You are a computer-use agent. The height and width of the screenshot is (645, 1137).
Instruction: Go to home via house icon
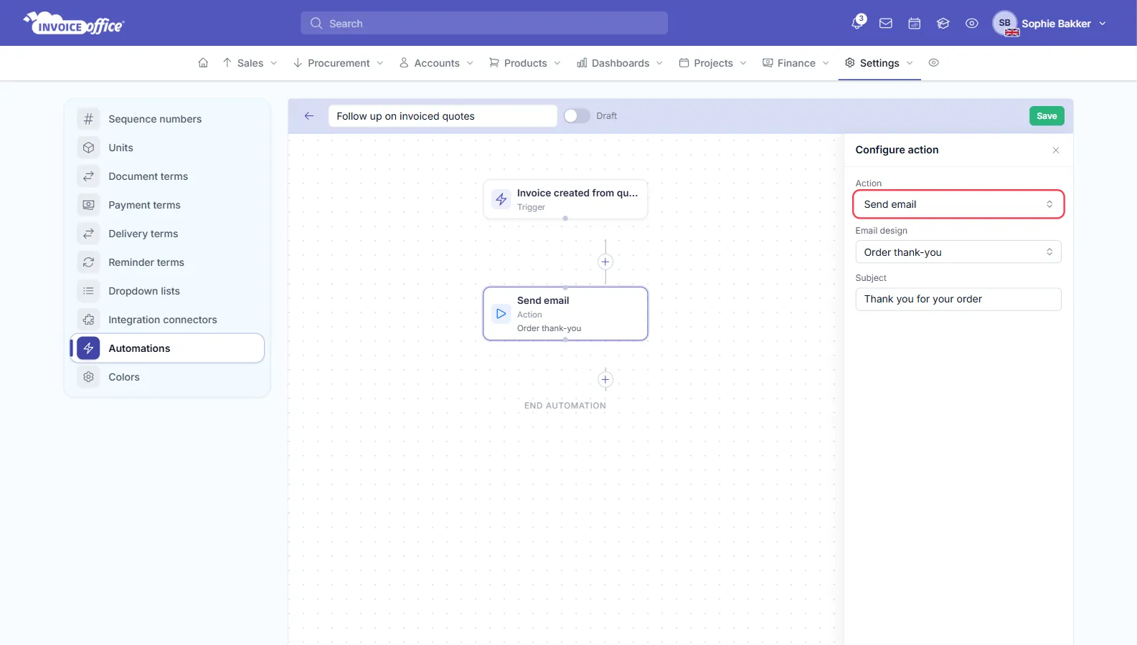click(x=203, y=63)
